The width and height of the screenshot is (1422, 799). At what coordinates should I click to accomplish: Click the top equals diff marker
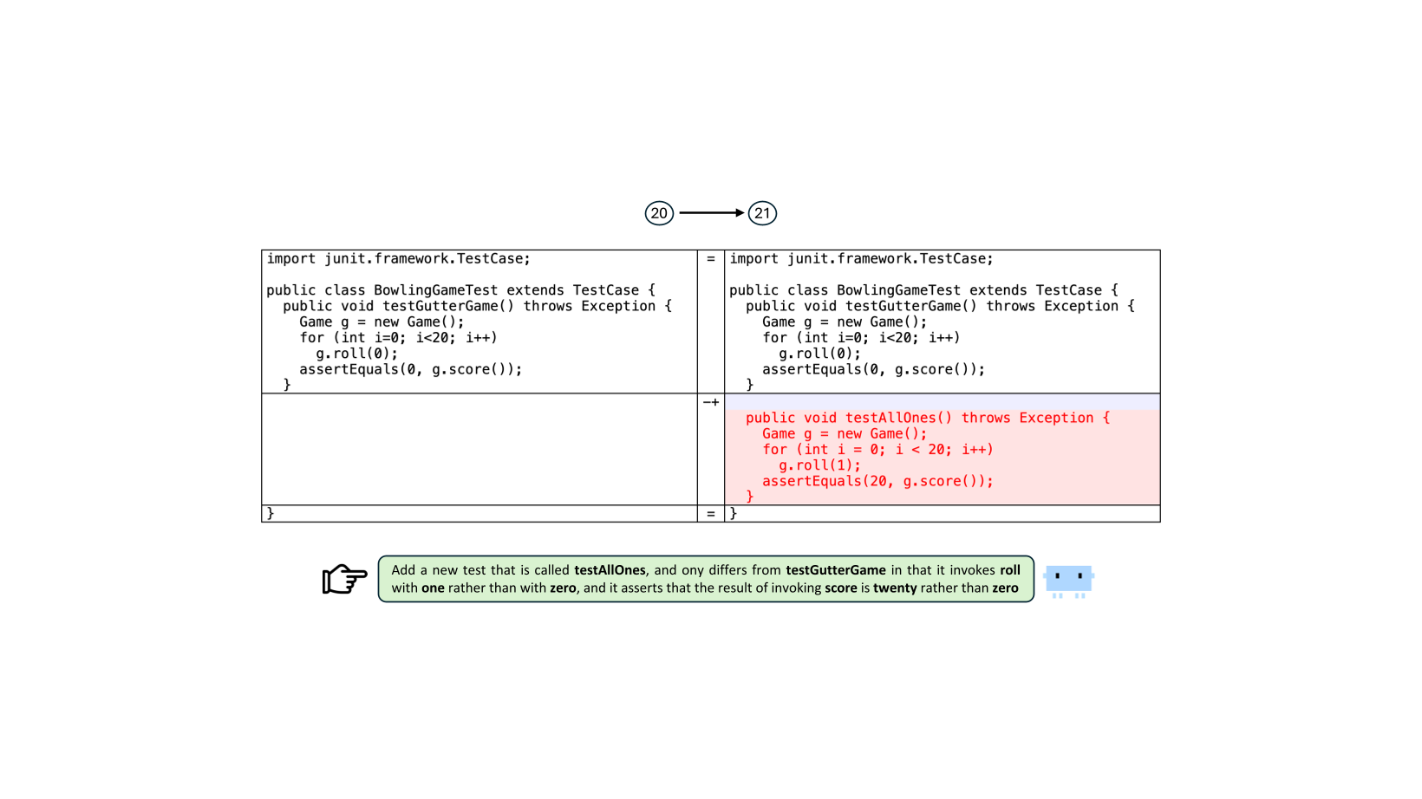[711, 259]
